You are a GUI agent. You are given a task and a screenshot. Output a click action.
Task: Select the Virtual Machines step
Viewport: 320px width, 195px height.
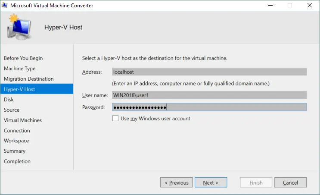pyautogui.click(x=23, y=120)
